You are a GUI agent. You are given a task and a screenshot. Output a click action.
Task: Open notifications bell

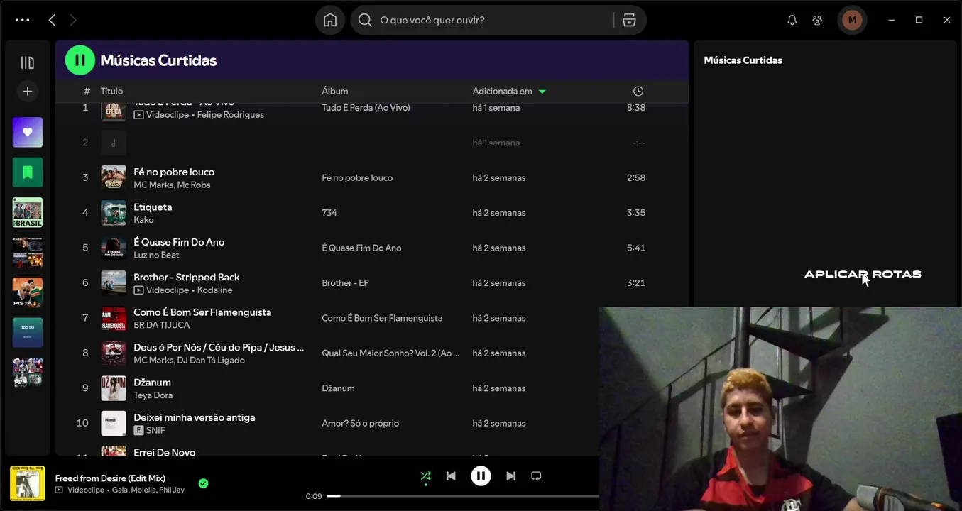(792, 20)
